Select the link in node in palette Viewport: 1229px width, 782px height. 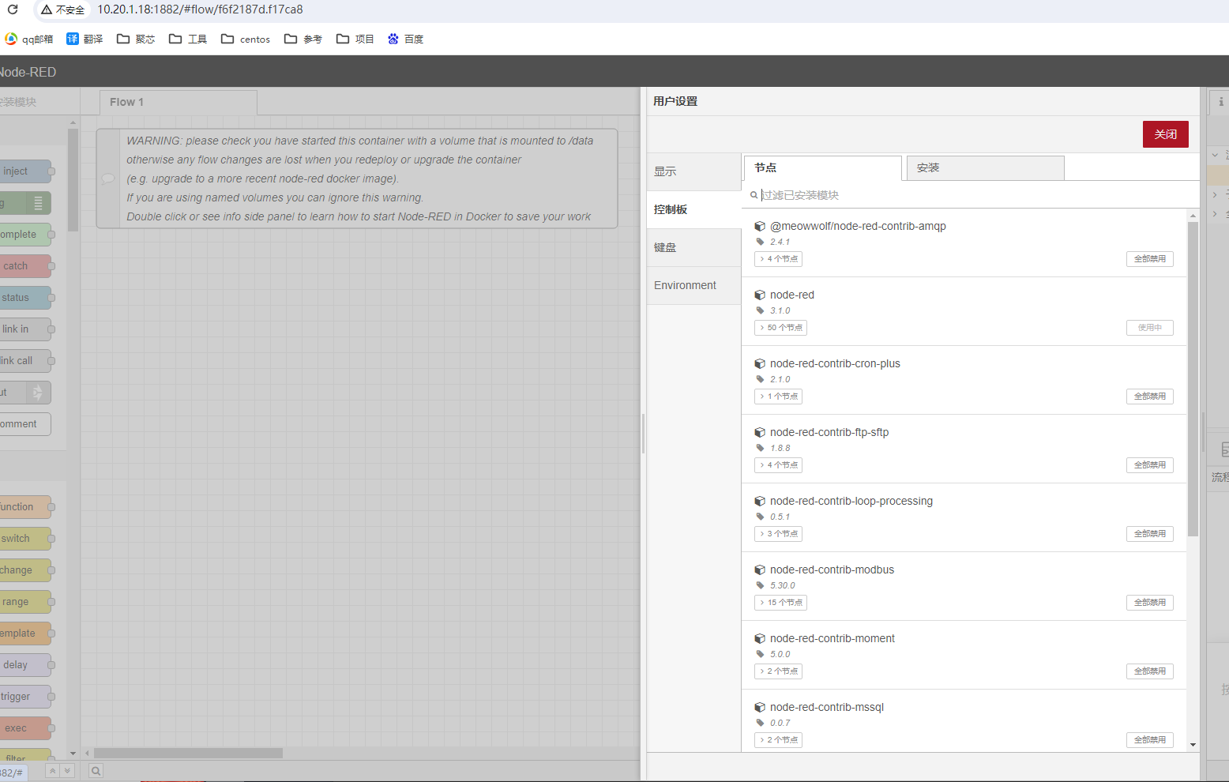pos(24,329)
